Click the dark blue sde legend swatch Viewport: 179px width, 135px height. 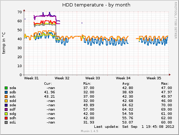[x=6, y=105]
